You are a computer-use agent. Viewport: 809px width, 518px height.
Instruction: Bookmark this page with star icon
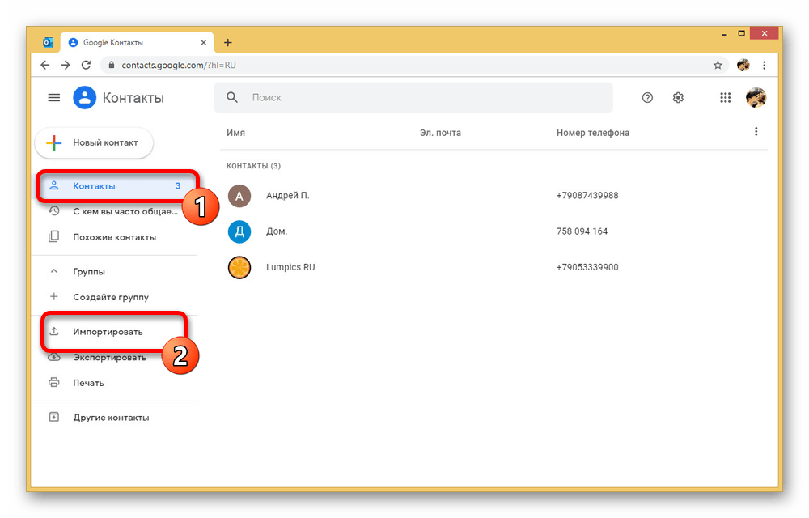click(x=718, y=65)
